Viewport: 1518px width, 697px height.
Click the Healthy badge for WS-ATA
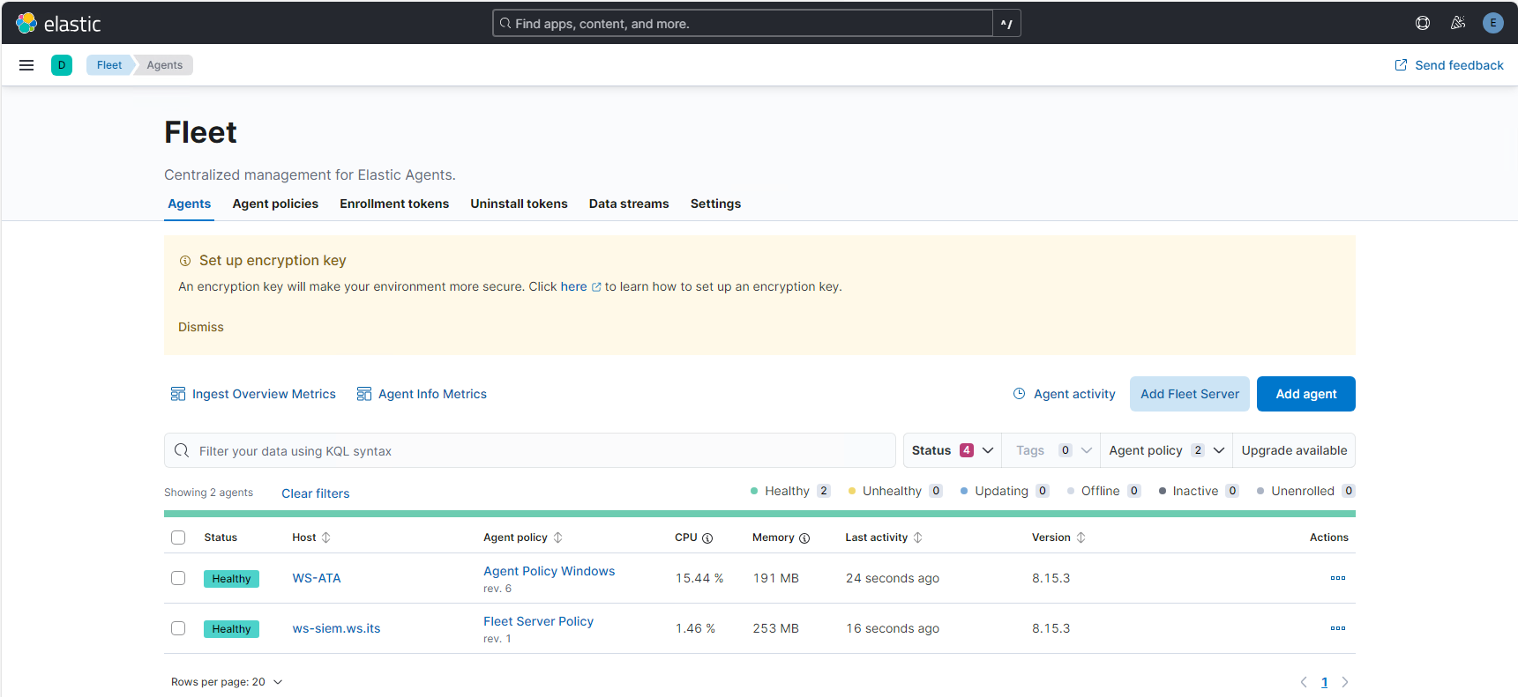(x=231, y=579)
